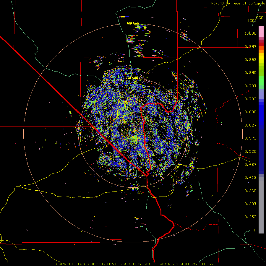Screen dimensions: 266x266
Task: Select the 0.467 legend value
Action: [x=250, y=165]
